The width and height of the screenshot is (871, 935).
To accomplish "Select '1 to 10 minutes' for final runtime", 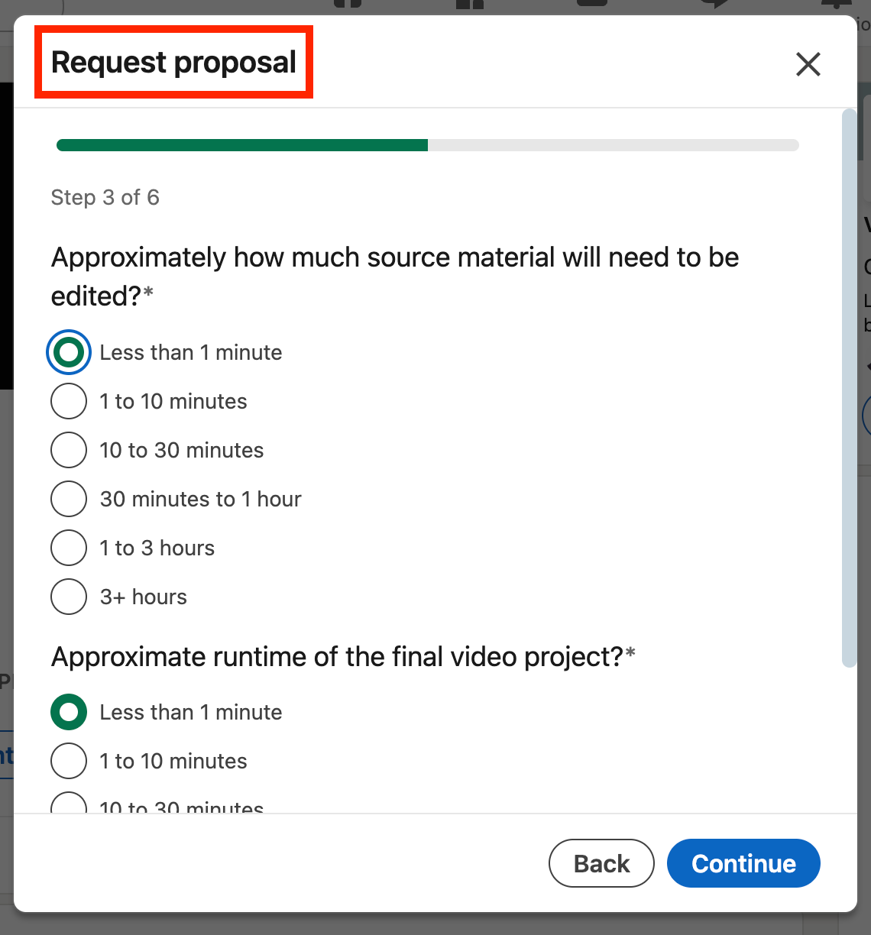I will (x=69, y=761).
